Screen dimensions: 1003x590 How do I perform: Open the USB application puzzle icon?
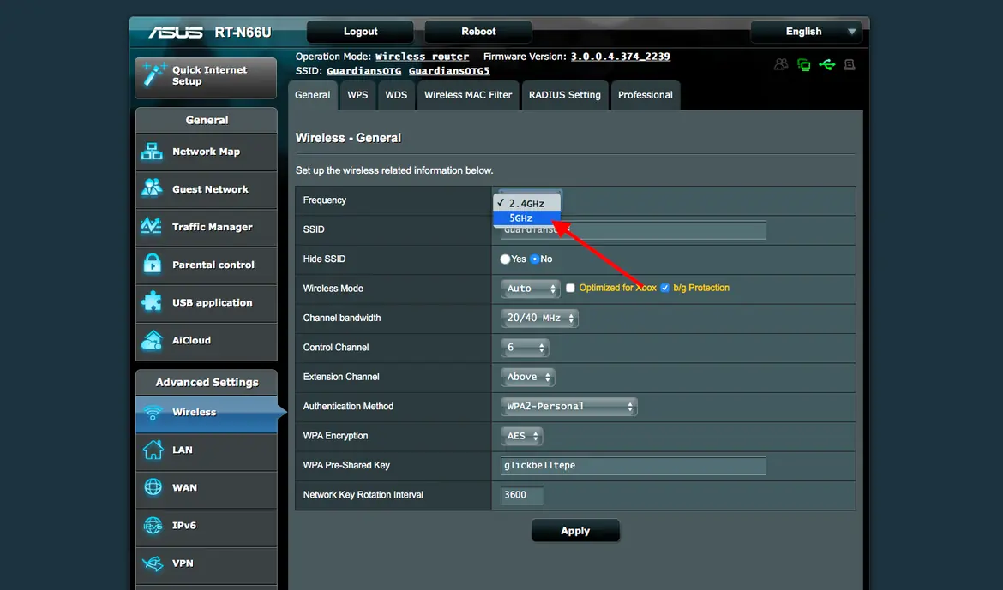(153, 301)
